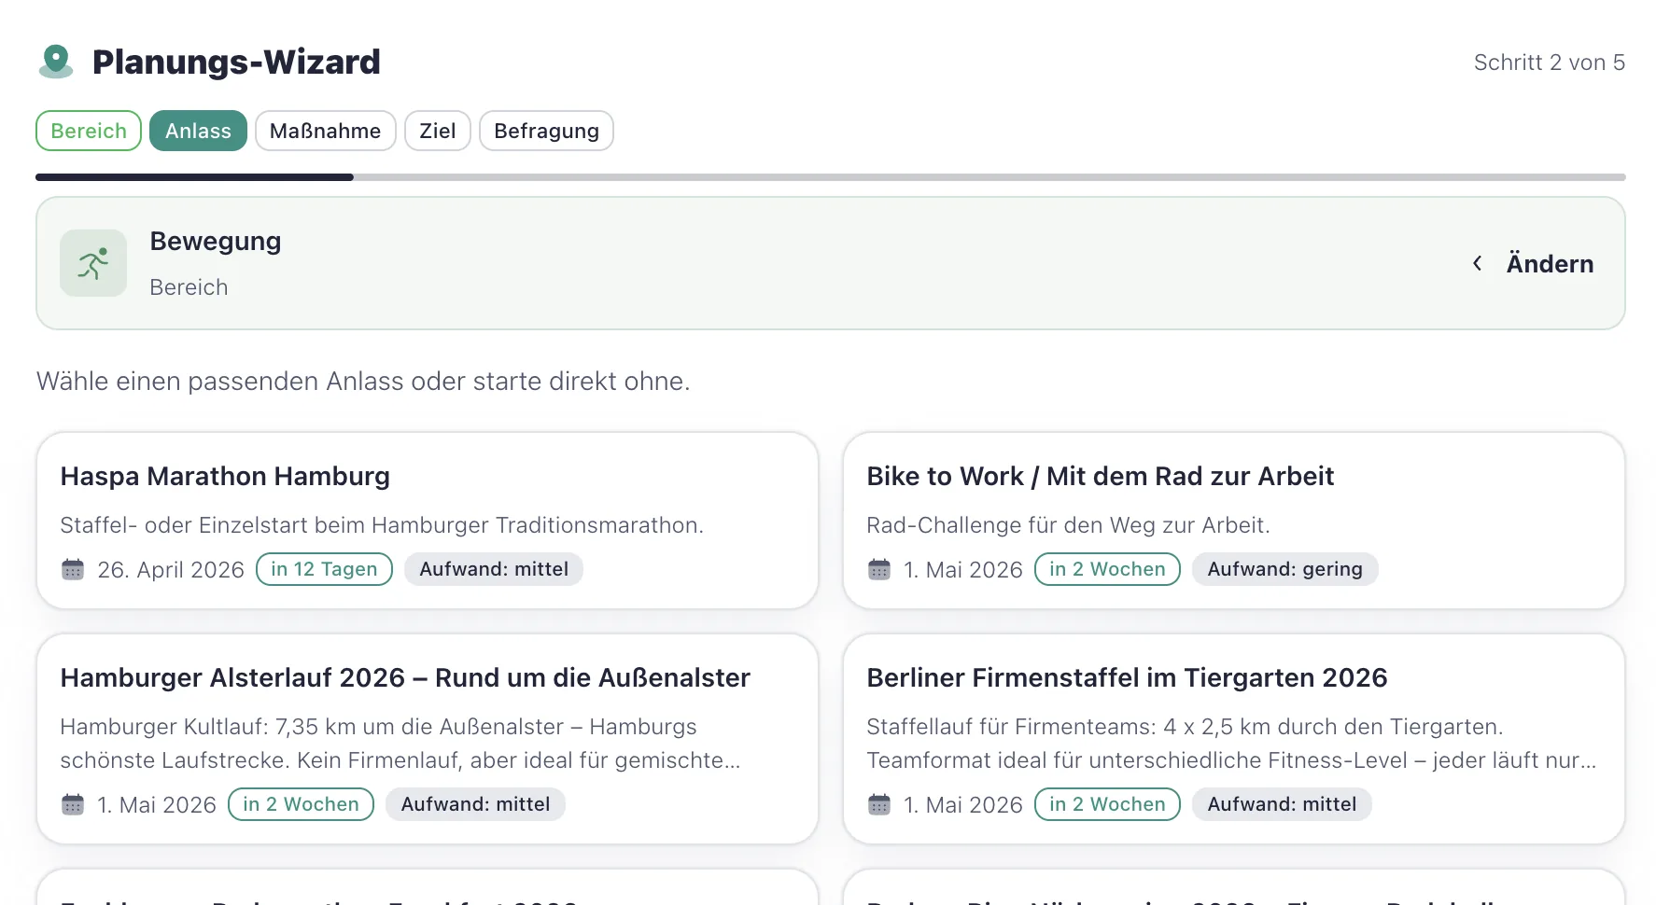Click calendar icon in Hamburger Alsterlauf card
1656x905 pixels.
pos(73,804)
